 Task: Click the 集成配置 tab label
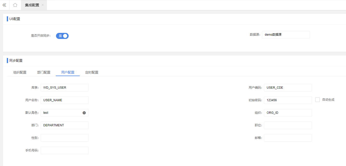click(x=32, y=5)
